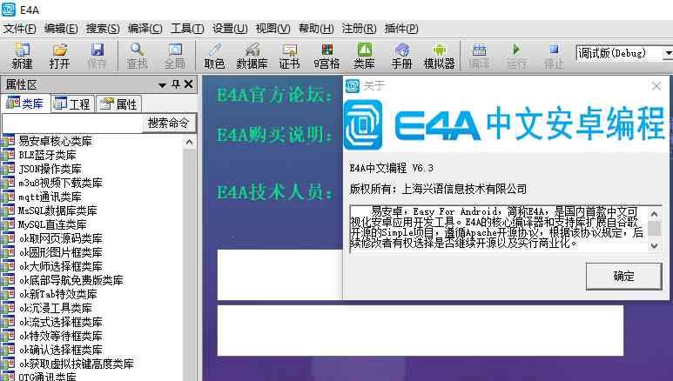
Task: Open the 证书 certificate tool
Action: pos(289,56)
